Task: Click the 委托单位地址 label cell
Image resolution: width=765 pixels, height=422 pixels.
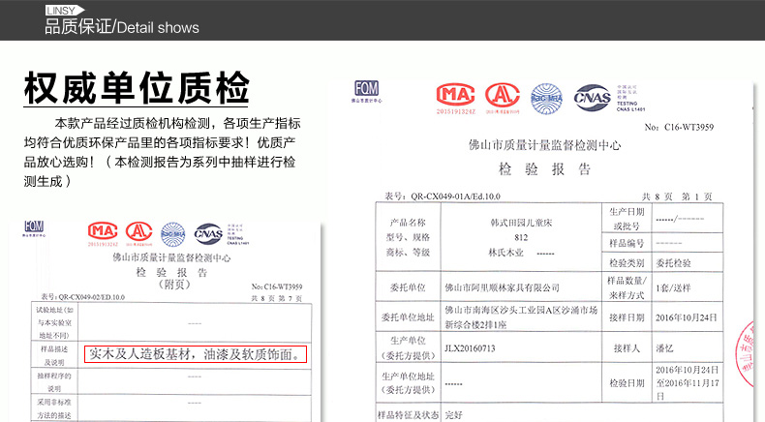Action: 408,317
